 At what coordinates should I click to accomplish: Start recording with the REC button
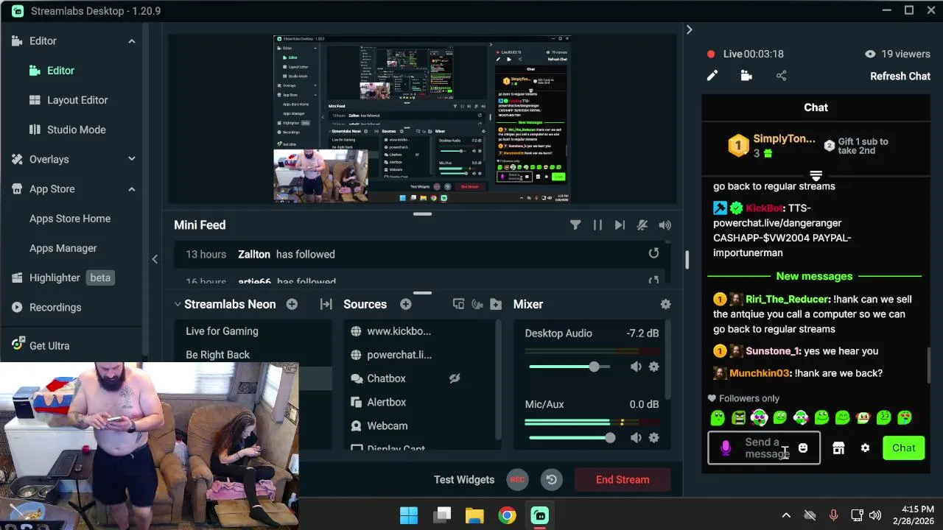[x=517, y=480]
